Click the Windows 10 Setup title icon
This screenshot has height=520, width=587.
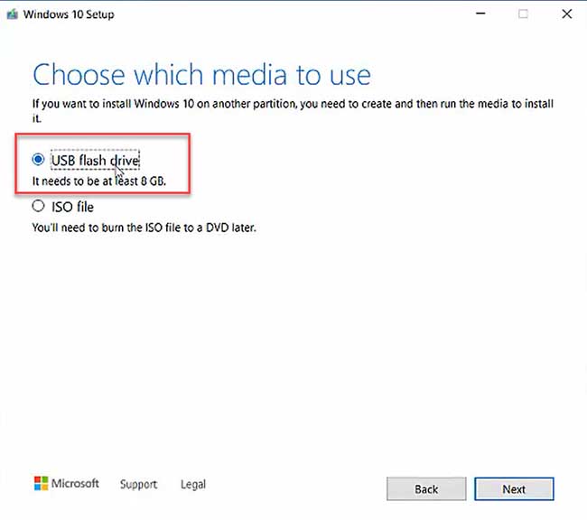(13, 14)
